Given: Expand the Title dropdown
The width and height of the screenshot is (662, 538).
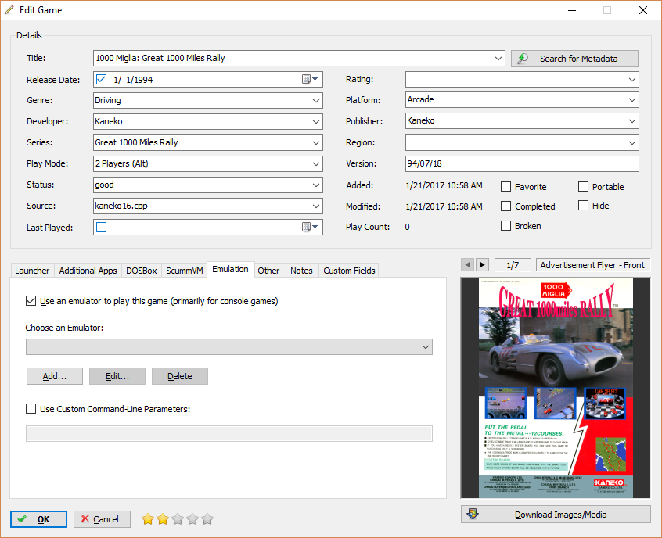Looking at the screenshot, I should click(x=498, y=58).
